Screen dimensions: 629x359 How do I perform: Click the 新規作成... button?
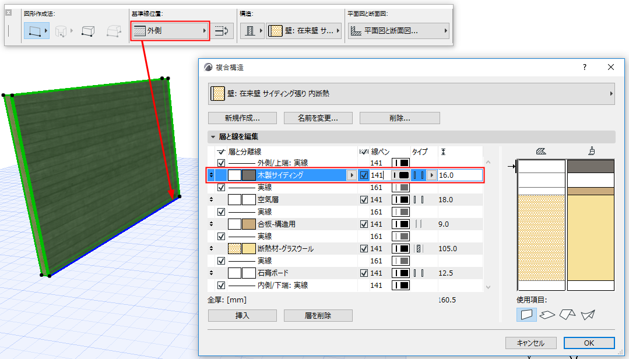click(243, 118)
